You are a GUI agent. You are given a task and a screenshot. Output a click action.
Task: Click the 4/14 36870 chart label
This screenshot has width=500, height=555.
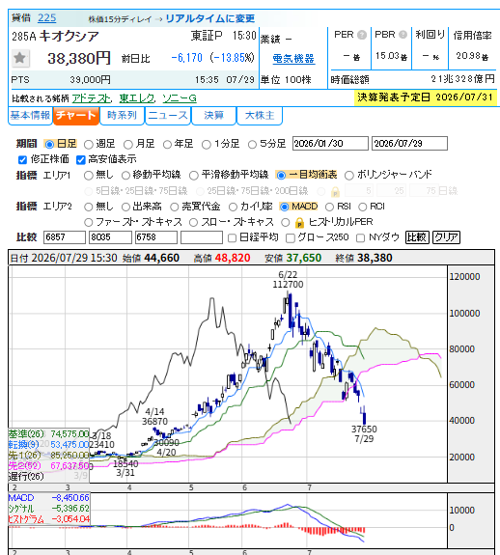point(154,417)
